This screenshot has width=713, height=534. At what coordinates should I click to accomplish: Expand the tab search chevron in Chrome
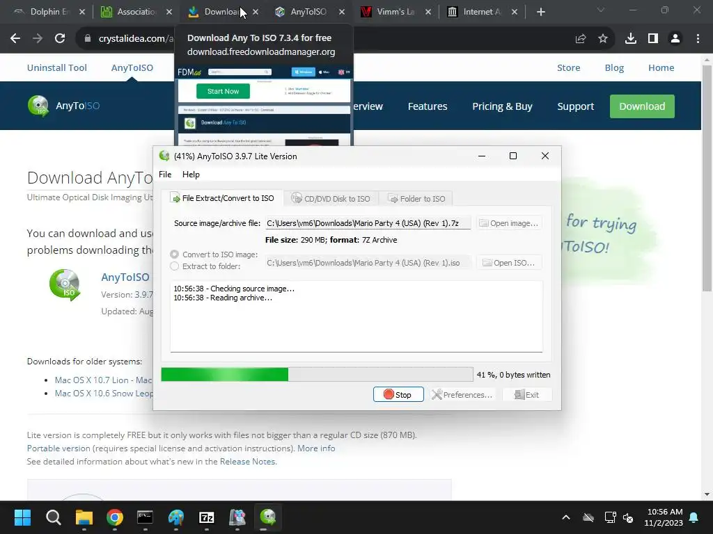pos(601,10)
